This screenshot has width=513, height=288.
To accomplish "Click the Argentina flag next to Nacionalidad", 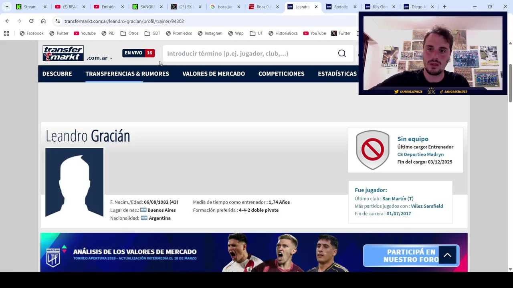I will coord(144,218).
